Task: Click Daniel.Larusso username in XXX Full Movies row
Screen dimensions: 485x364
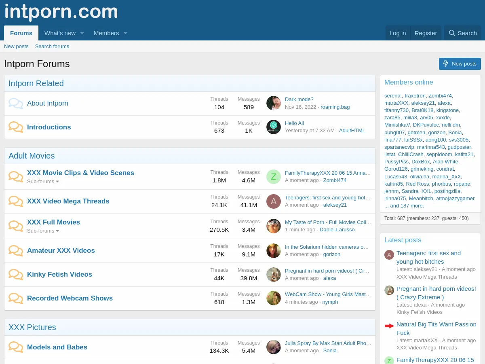Action: tap(337, 230)
